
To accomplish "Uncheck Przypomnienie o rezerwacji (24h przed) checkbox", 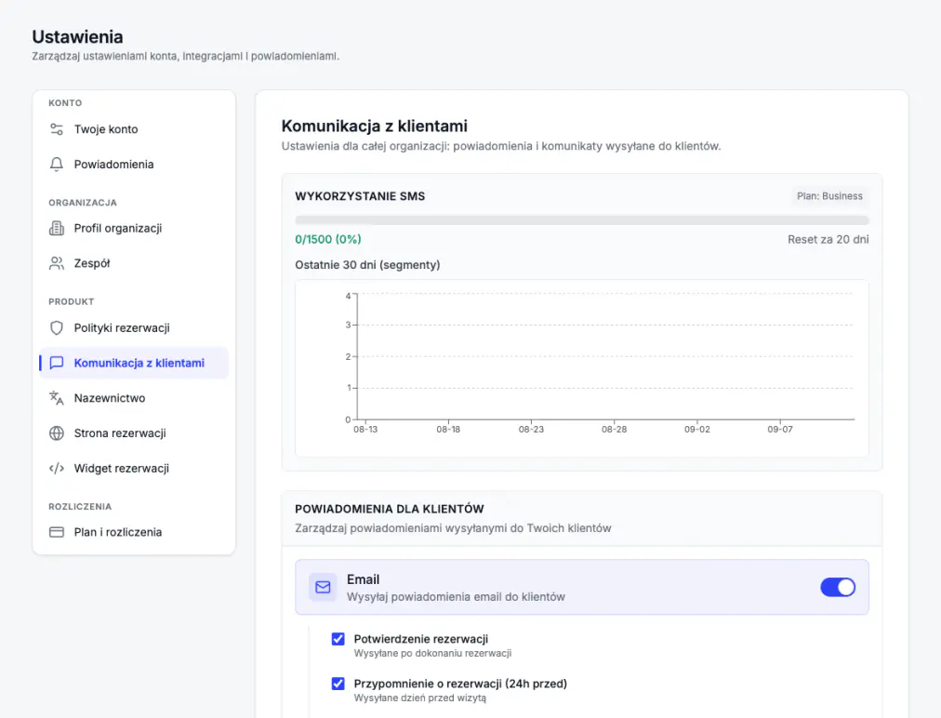I will (x=338, y=684).
